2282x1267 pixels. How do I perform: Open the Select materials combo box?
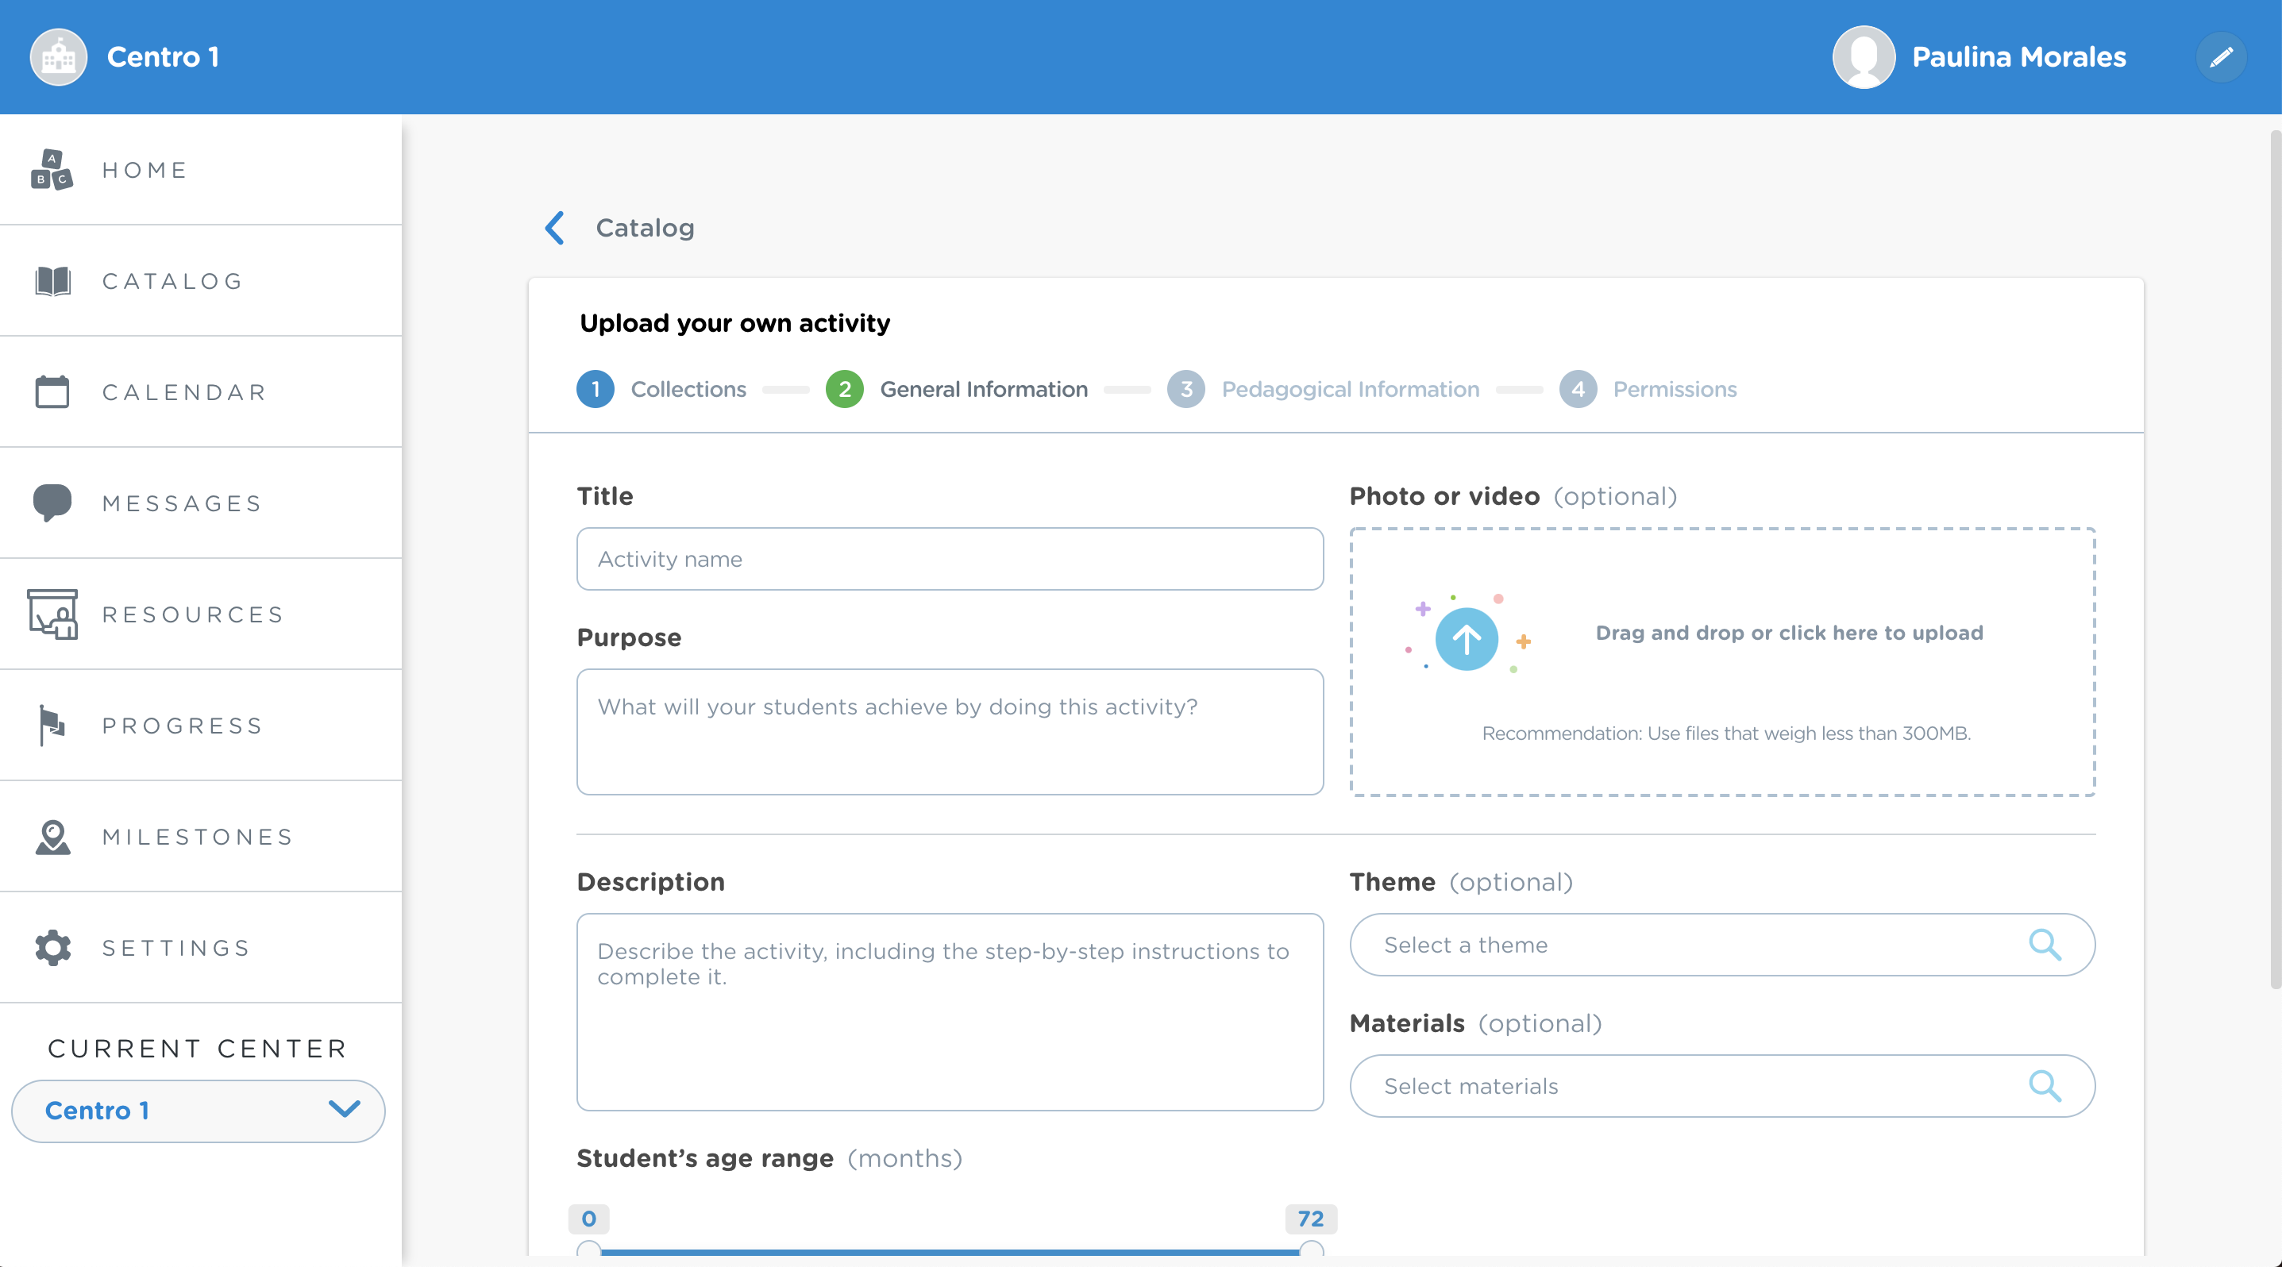(x=1722, y=1085)
